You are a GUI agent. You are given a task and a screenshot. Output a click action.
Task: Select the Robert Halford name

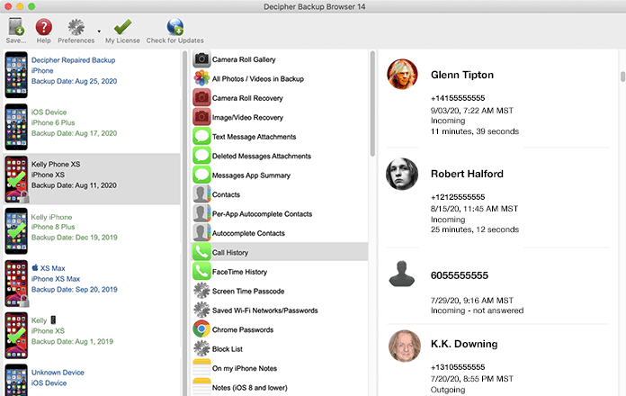pos(467,174)
